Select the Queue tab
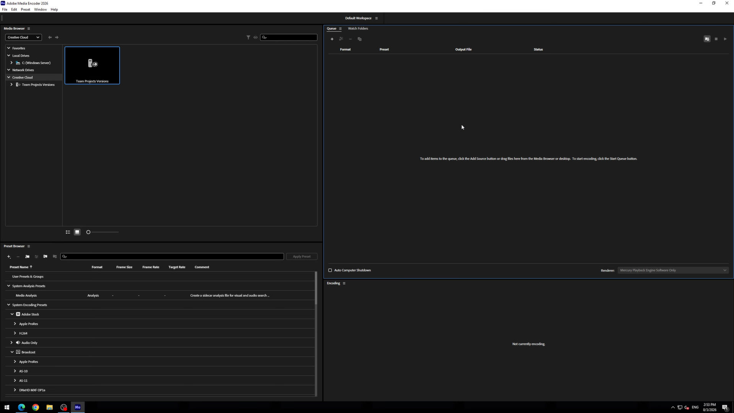Image resolution: width=734 pixels, height=413 pixels. pos(331,29)
